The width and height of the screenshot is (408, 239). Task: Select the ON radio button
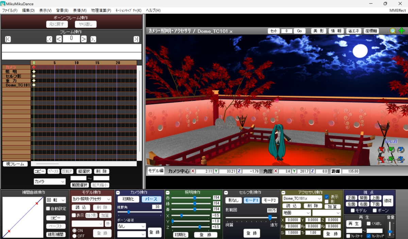[x=74, y=230]
